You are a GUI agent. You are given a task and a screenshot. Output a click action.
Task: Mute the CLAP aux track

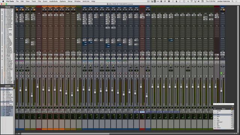80,76
